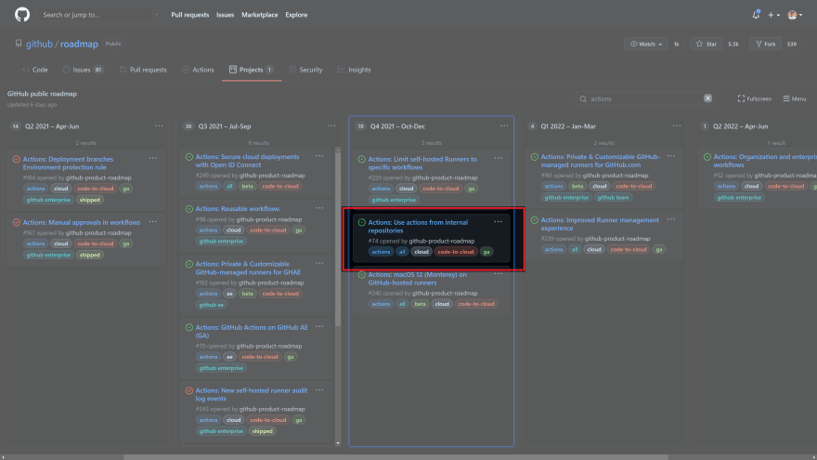Open Q4 2021 – Oct-Dec column menu
The width and height of the screenshot is (817, 460).
tap(504, 125)
